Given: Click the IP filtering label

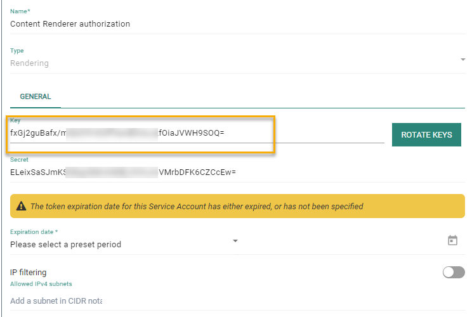Looking at the screenshot, I should point(28,273).
